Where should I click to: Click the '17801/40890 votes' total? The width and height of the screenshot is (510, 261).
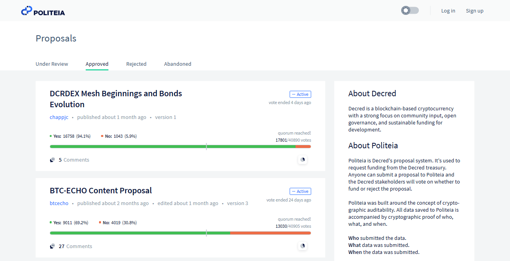(294, 140)
